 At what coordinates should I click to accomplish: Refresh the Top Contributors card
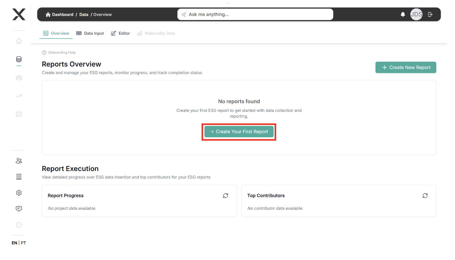tap(425, 196)
